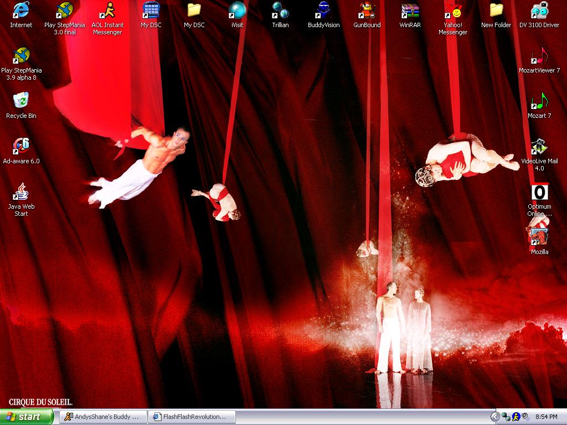This screenshot has height=425, width=567.
Task: Select Yahoo! Messenger desktop icon
Action: pyautogui.click(x=453, y=10)
